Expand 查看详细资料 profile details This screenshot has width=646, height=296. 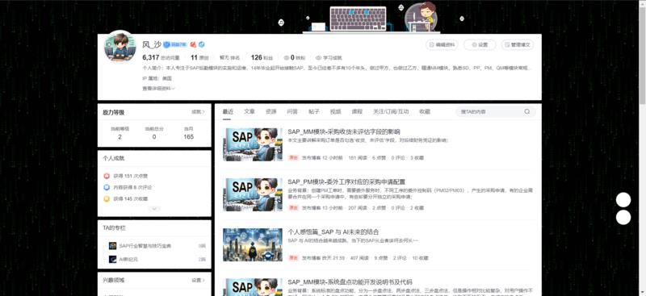pos(158,89)
